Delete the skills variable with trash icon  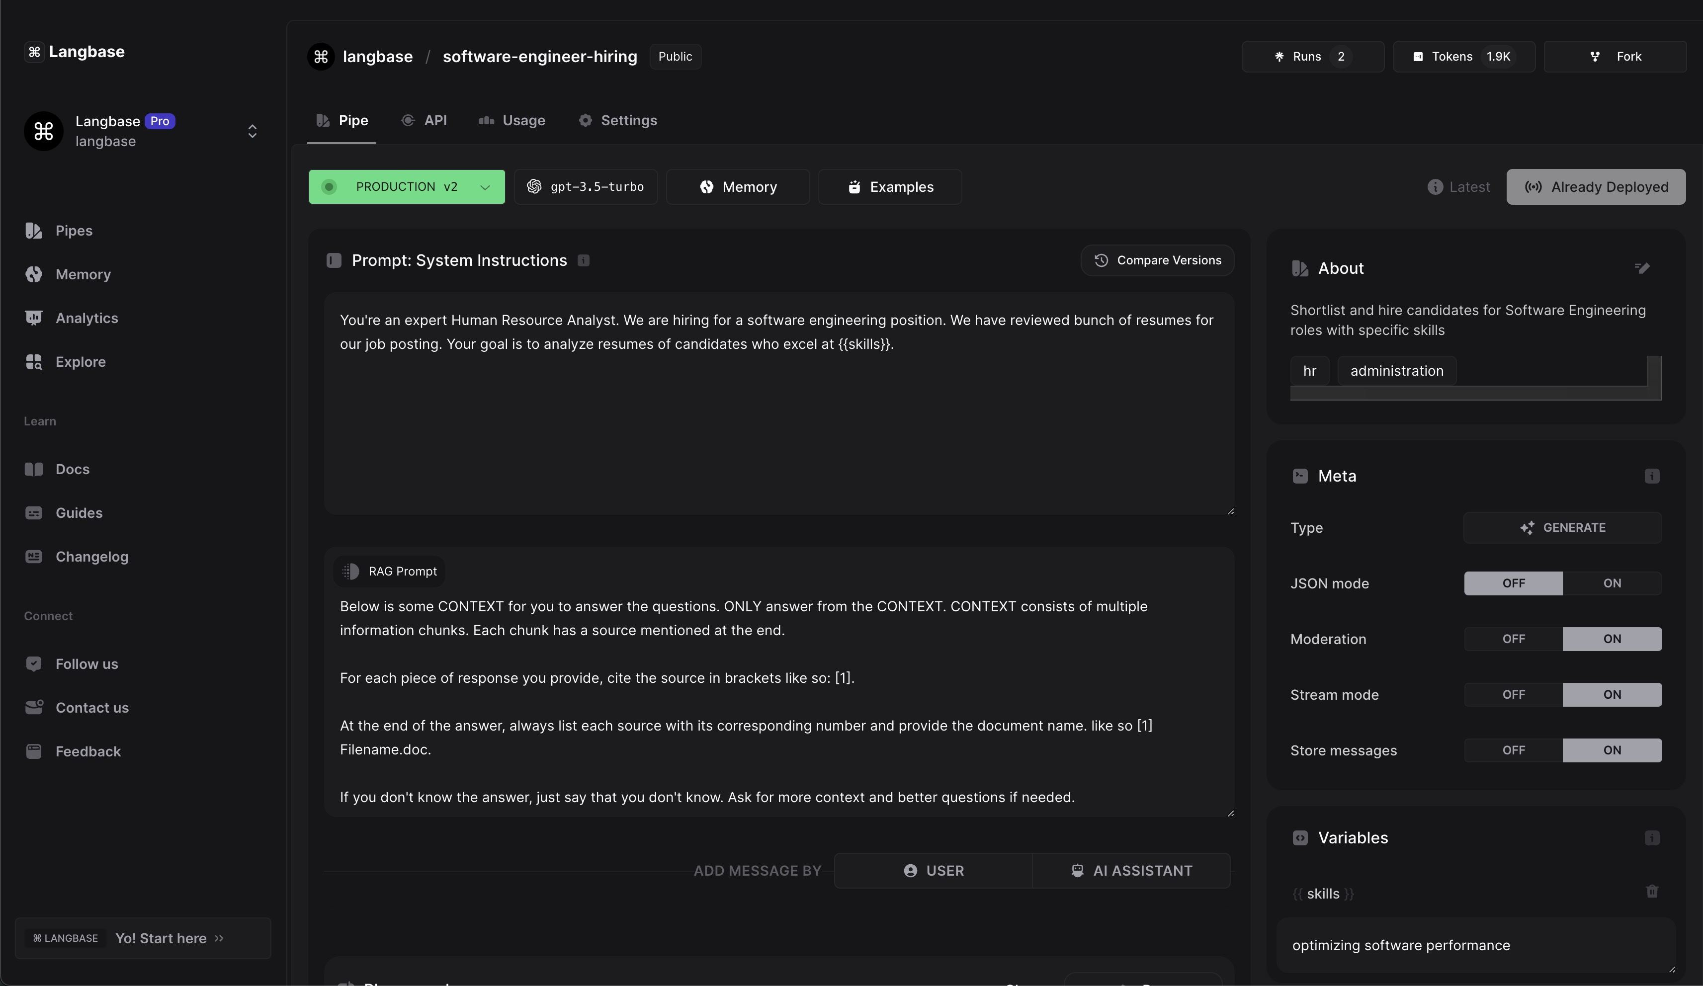[x=1652, y=892]
